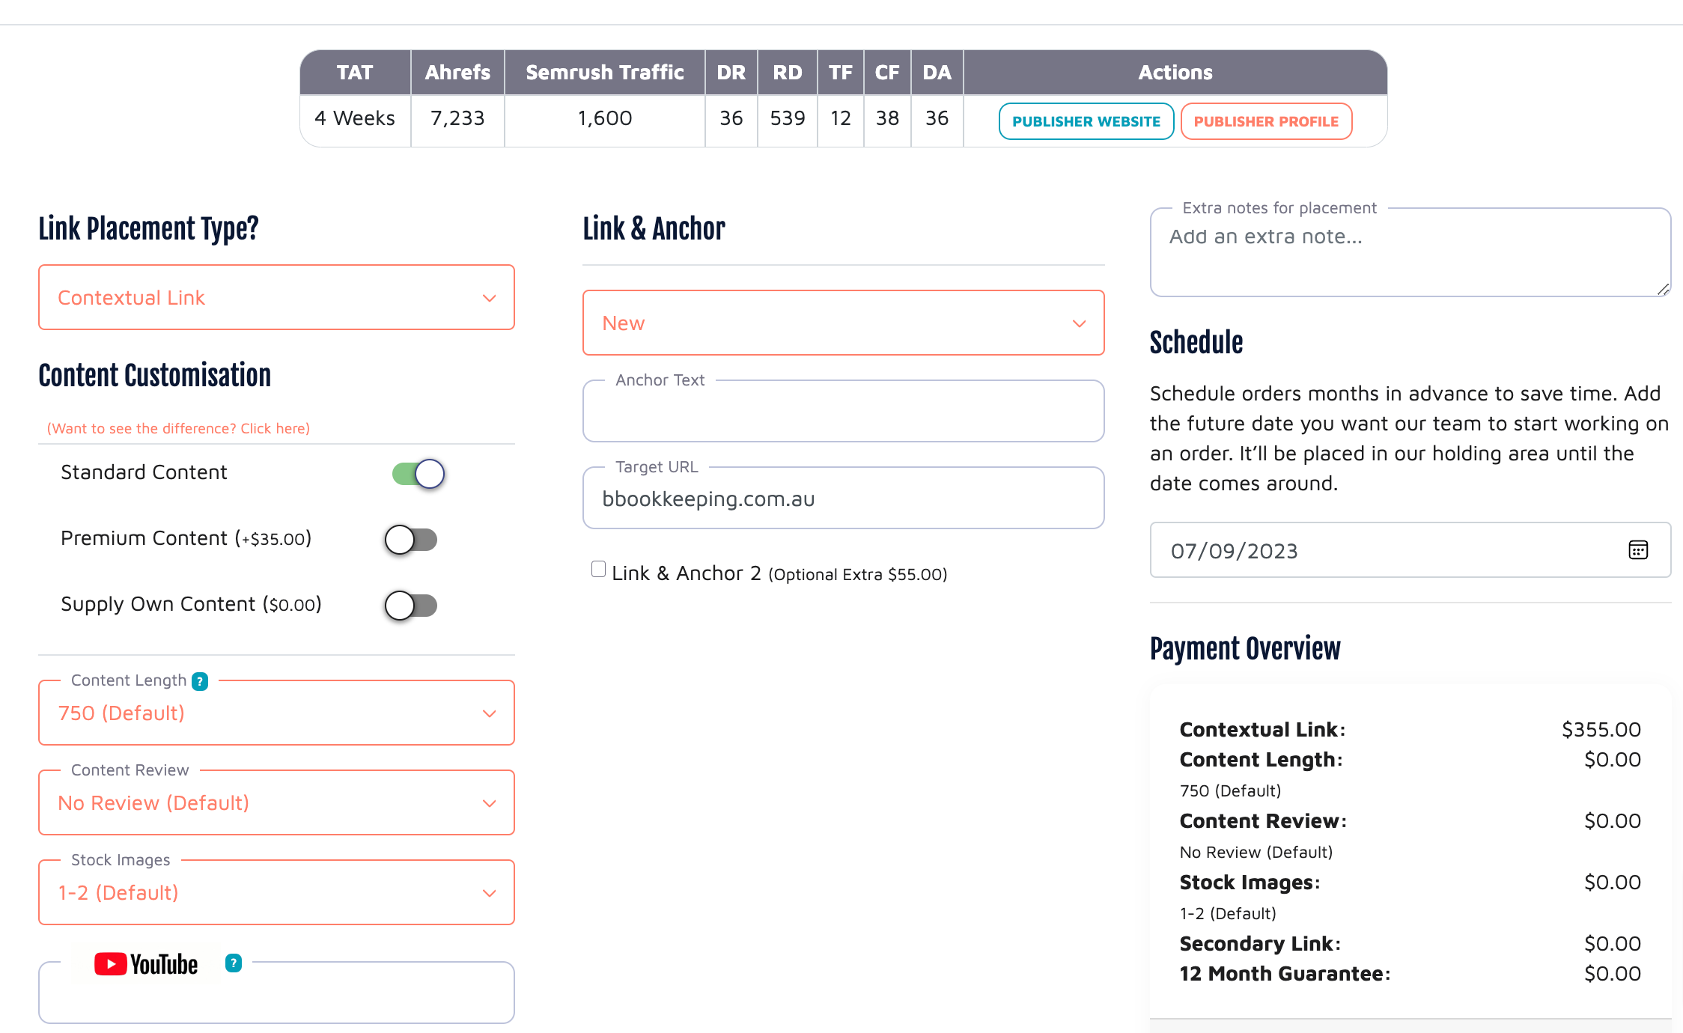Screen dimensions: 1683x1033
Task: Open the Contextual Link placement dropdown
Action: [x=276, y=297]
